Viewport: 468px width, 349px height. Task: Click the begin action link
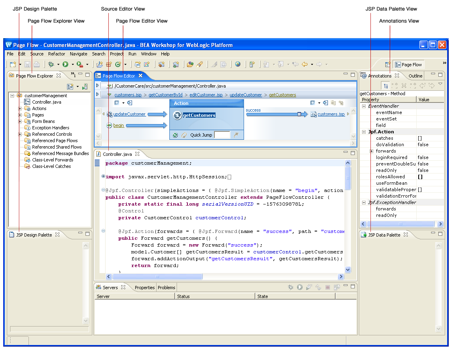click(118, 125)
